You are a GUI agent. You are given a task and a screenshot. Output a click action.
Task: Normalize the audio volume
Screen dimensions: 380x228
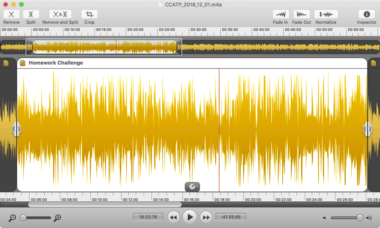pyautogui.click(x=326, y=14)
